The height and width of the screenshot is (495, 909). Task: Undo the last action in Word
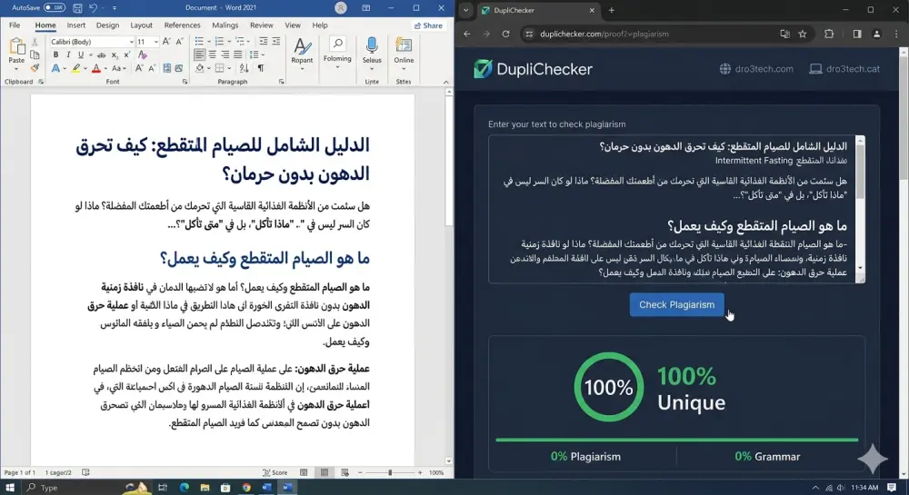[93, 7]
